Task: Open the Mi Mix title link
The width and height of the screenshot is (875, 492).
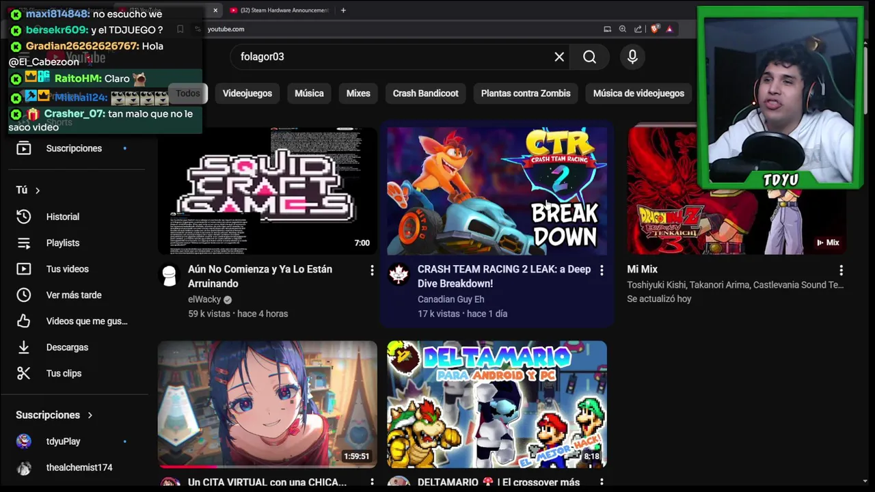Action: 642,269
